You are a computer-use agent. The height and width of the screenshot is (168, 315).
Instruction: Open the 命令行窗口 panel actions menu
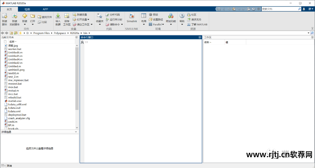pyautogui.click(x=200, y=37)
